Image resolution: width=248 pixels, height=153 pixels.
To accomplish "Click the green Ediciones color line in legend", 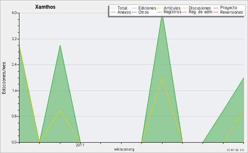I will (134, 8).
